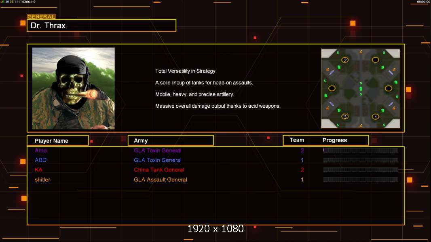Select player name Amo

point(41,150)
